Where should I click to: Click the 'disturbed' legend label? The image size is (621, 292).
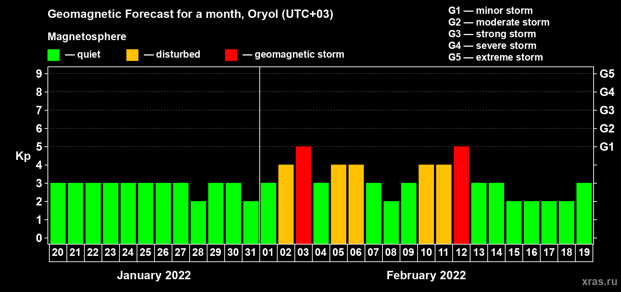[178, 54]
